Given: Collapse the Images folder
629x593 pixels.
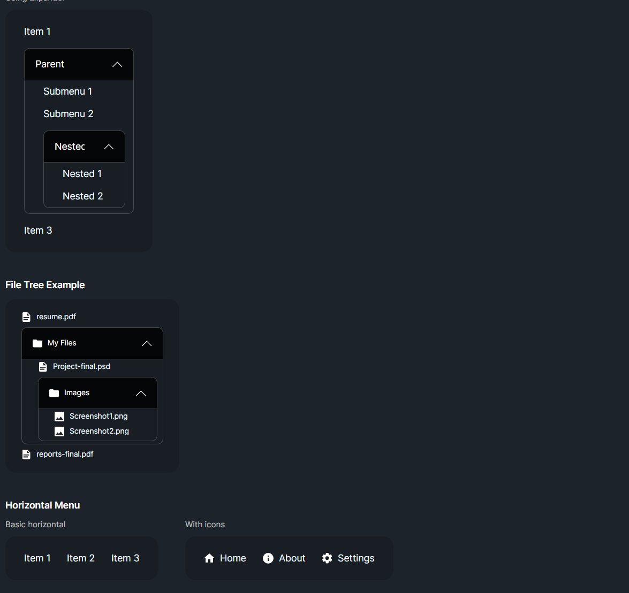Looking at the screenshot, I should (141, 392).
